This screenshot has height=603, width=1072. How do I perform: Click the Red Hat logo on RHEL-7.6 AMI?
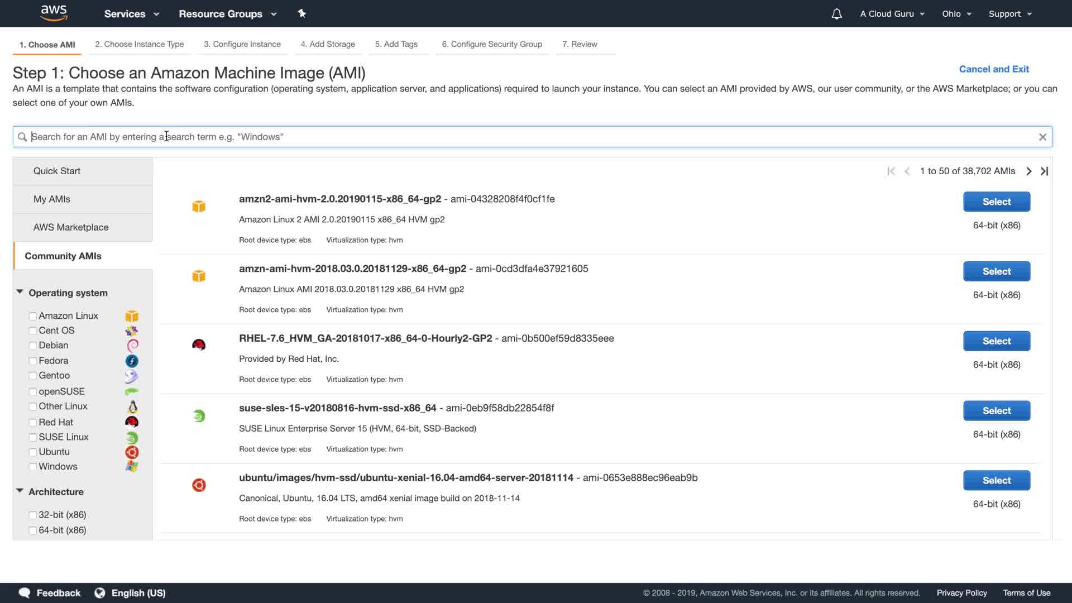[x=199, y=345]
